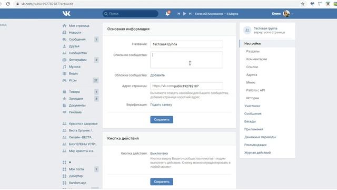This screenshot has height=190, width=337.
Task: Open Игры in left sidebar
Action: coord(73,80)
